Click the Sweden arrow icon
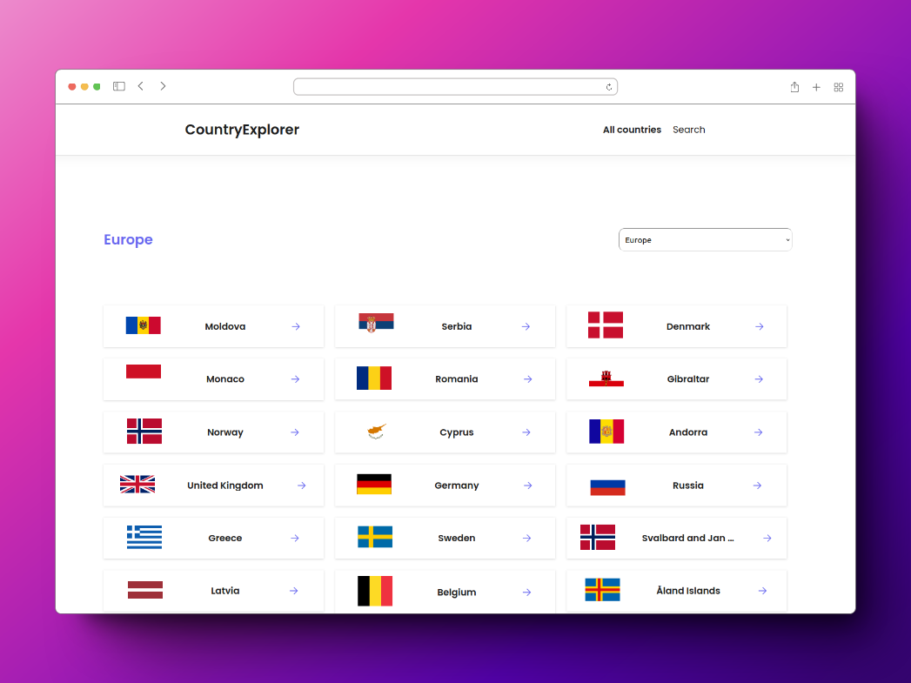This screenshot has width=911, height=683. click(x=527, y=539)
